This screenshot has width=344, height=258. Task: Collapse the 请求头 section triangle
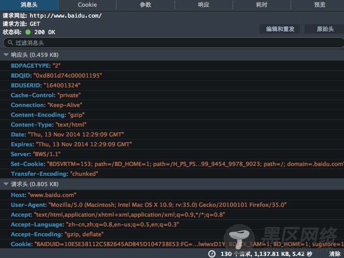tap(6, 184)
